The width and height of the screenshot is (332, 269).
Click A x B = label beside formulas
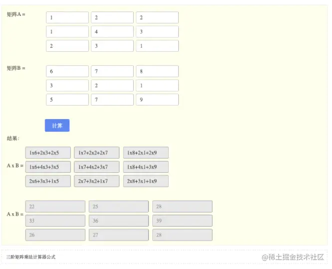pos(15,165)
